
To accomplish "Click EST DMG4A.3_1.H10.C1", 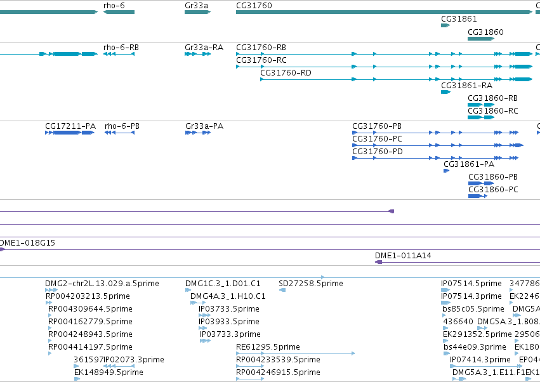I will [198, 303].
